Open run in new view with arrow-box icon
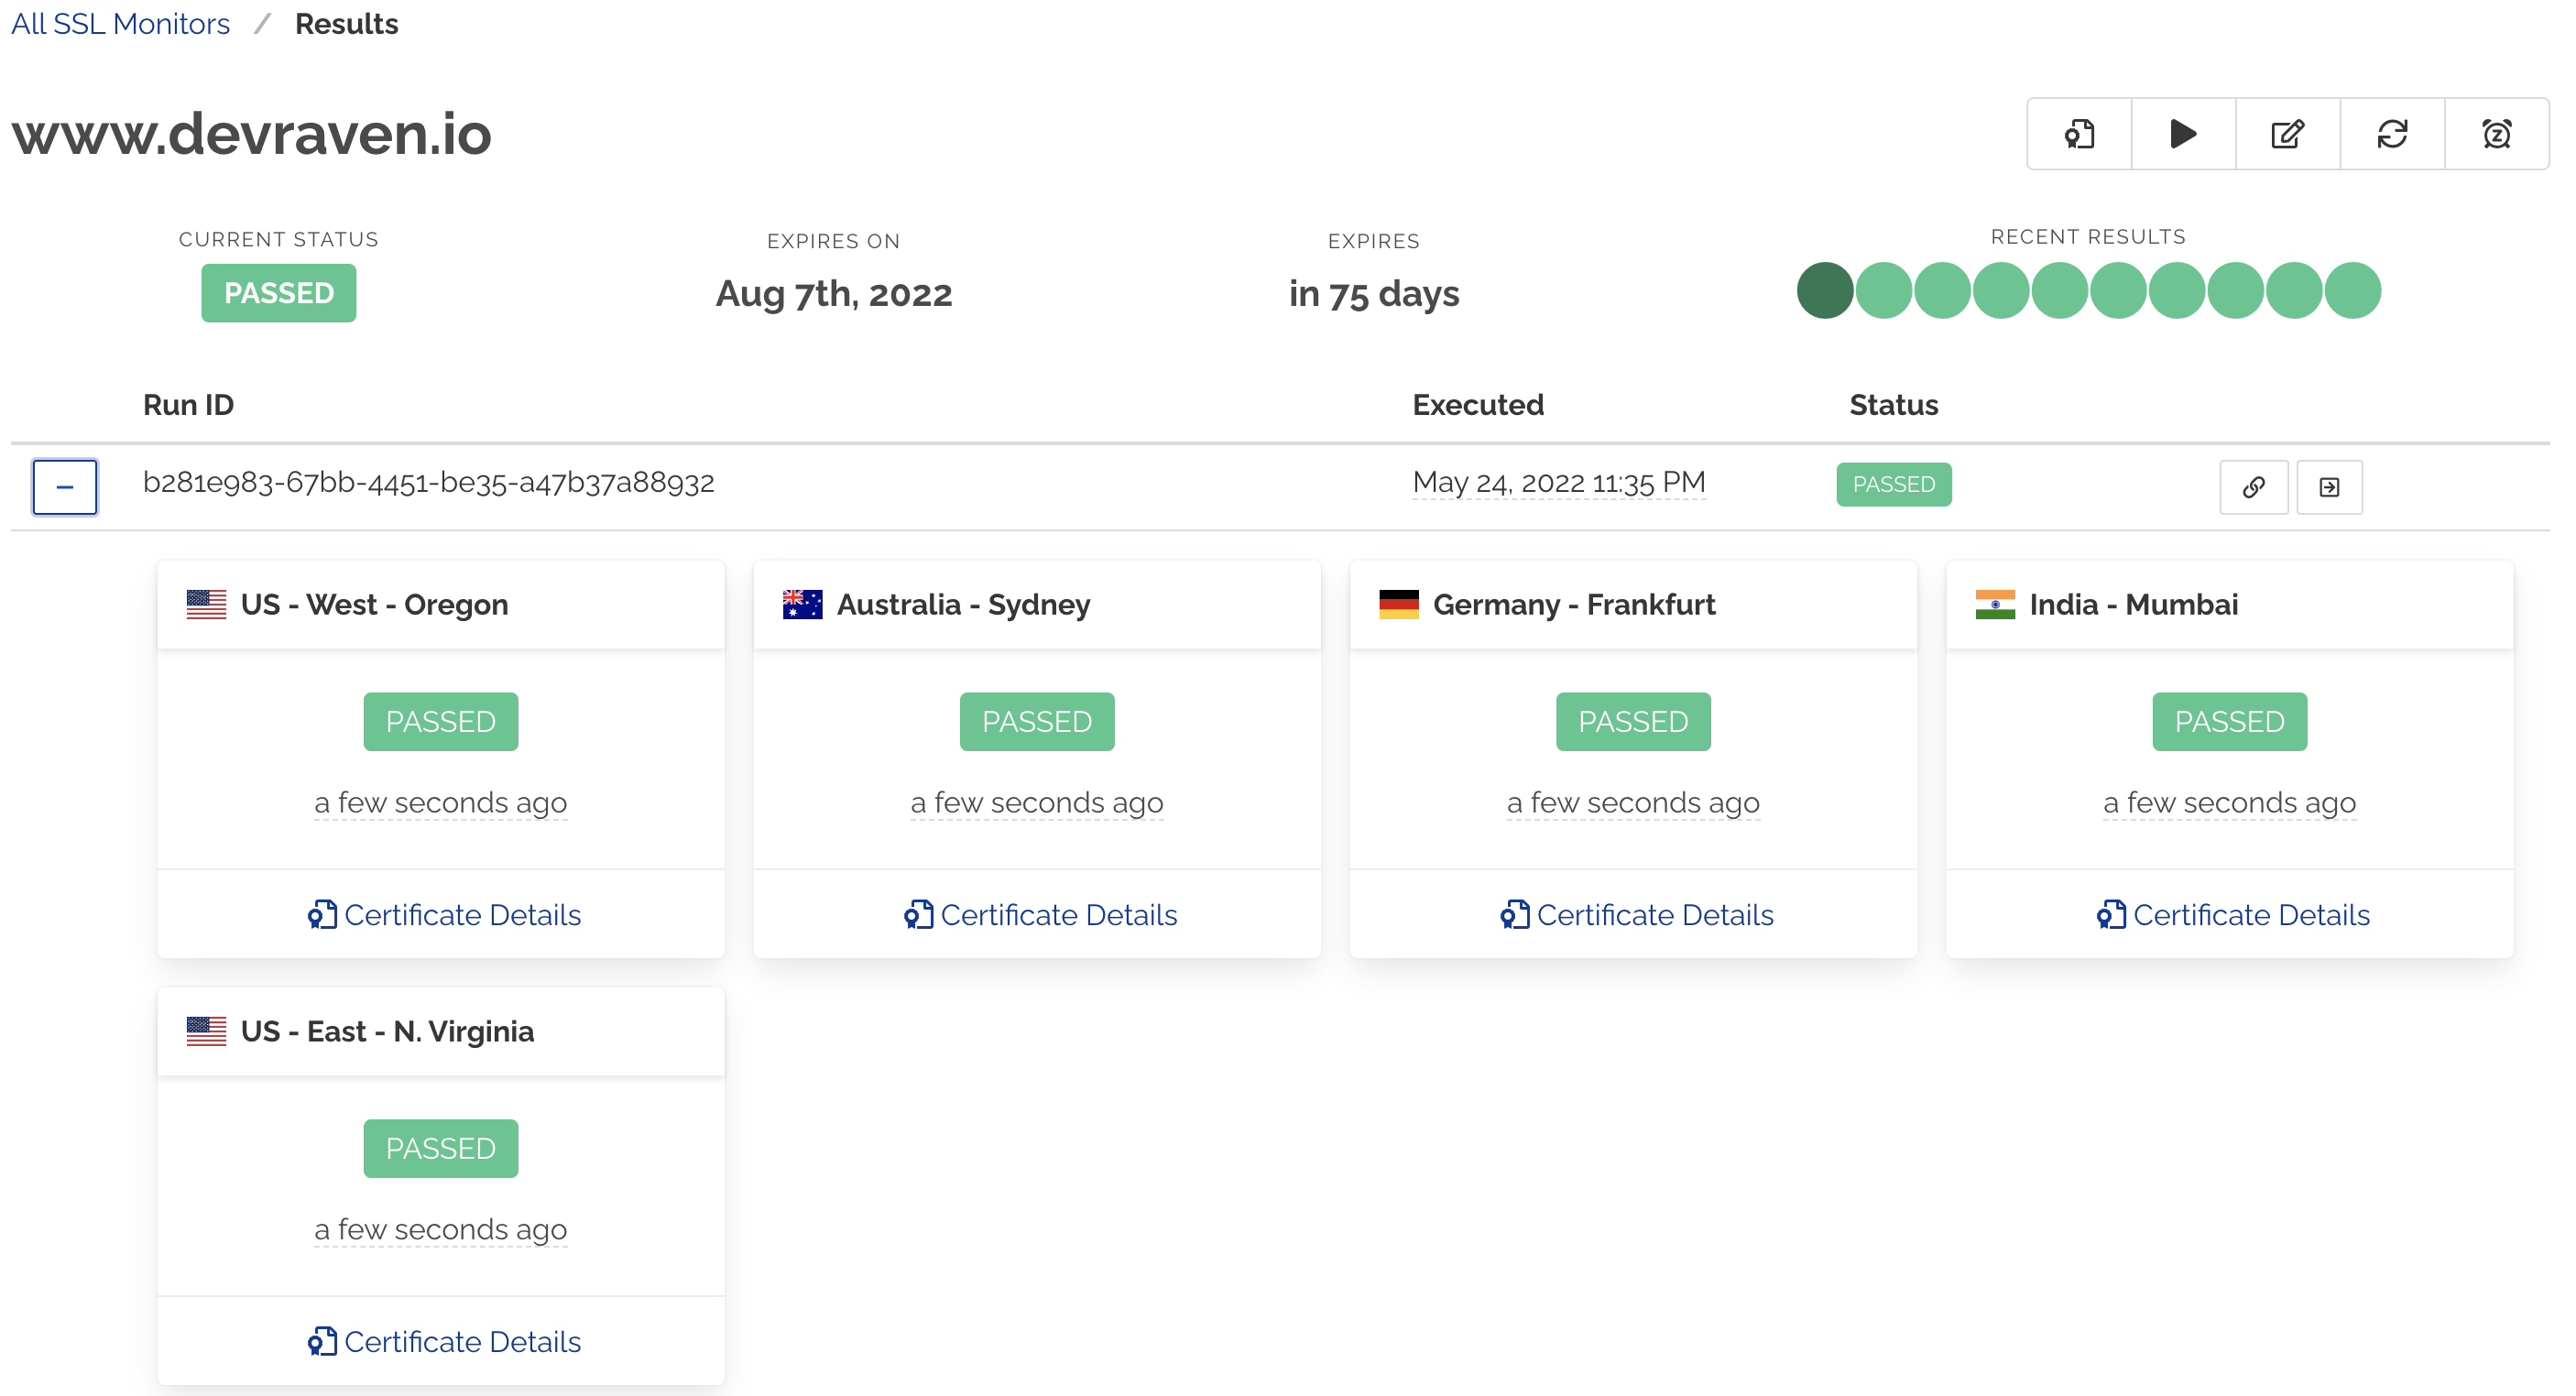Viewport: 2576px width, 1396px height. (2329, 487)
